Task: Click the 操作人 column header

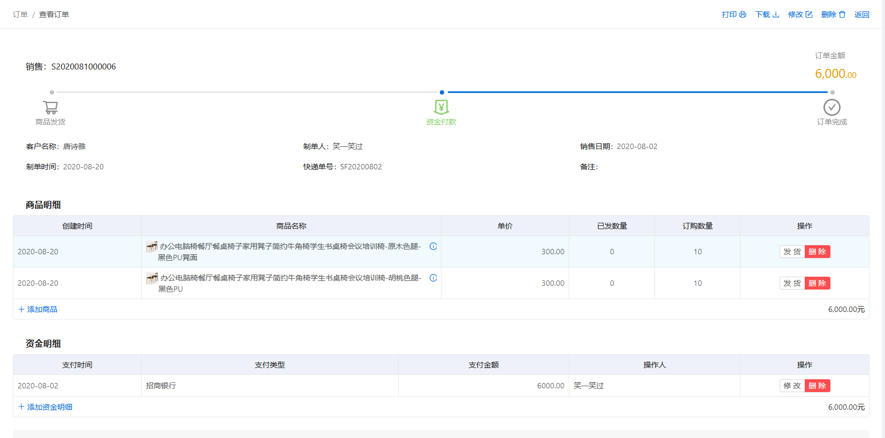Action: 654,365
